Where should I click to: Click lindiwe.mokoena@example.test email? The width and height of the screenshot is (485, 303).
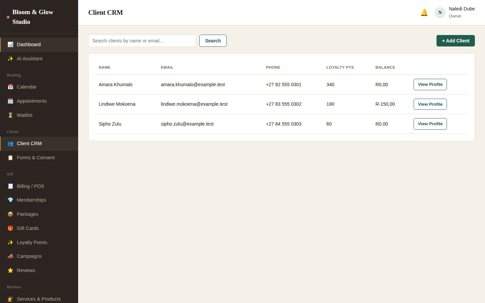pyautogui.click(x=194, y=104)
